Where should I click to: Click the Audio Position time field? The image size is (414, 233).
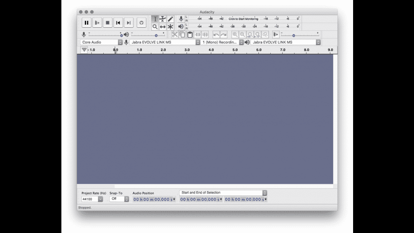pos(154,200)
